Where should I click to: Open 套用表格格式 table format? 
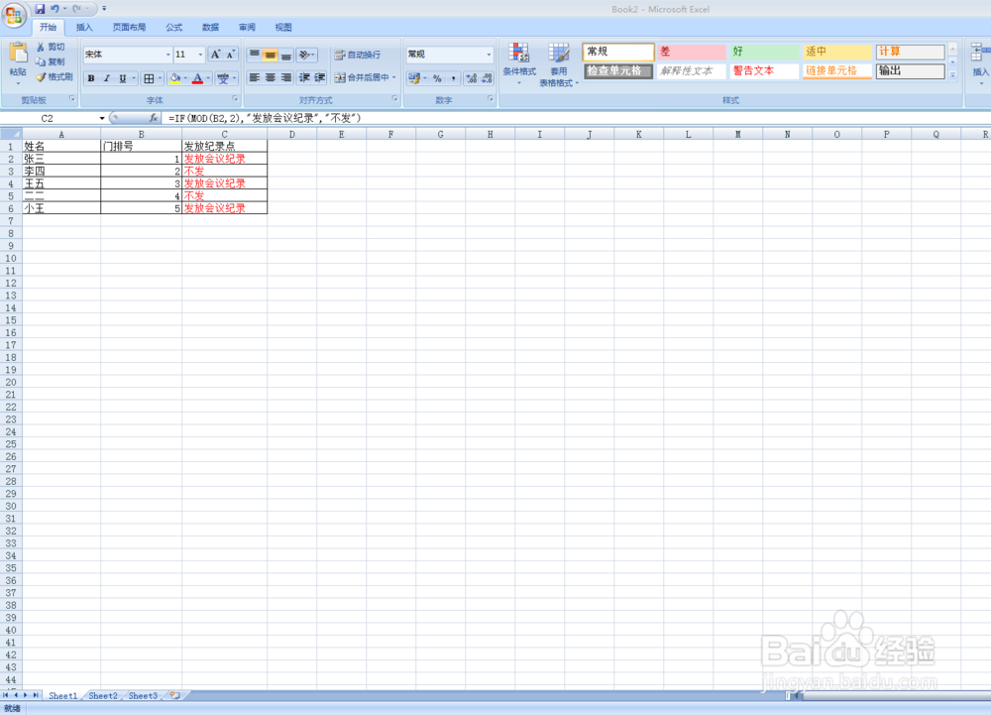(x=559, y=63)
